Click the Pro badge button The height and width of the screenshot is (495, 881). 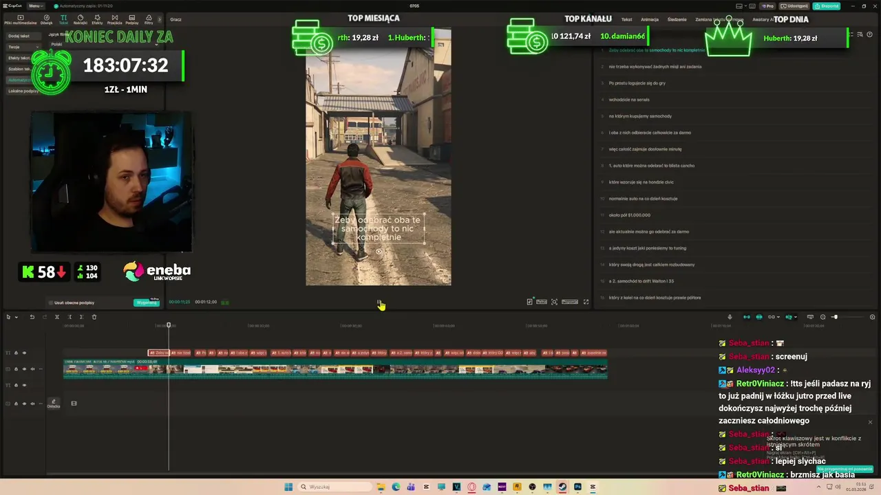click(x=767, y=5)
